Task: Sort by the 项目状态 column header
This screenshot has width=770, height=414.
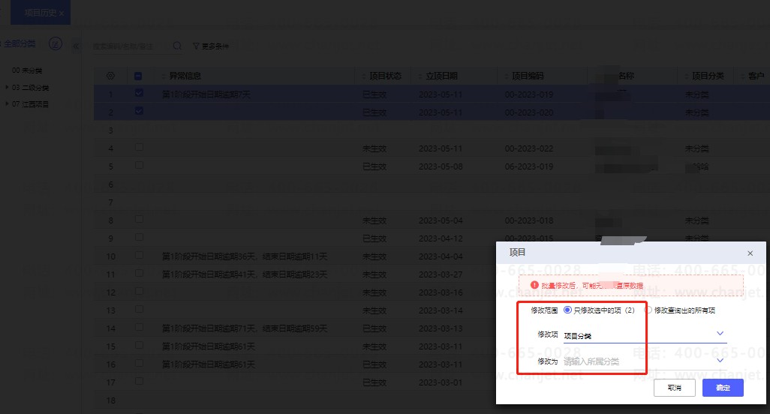Action: click(x=385, y=76)
